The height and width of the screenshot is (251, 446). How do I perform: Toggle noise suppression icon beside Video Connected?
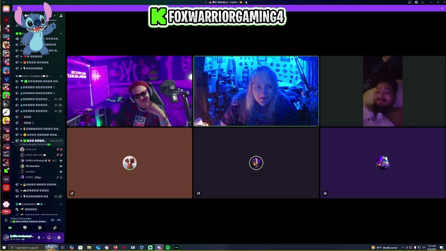tap(53, 220)
